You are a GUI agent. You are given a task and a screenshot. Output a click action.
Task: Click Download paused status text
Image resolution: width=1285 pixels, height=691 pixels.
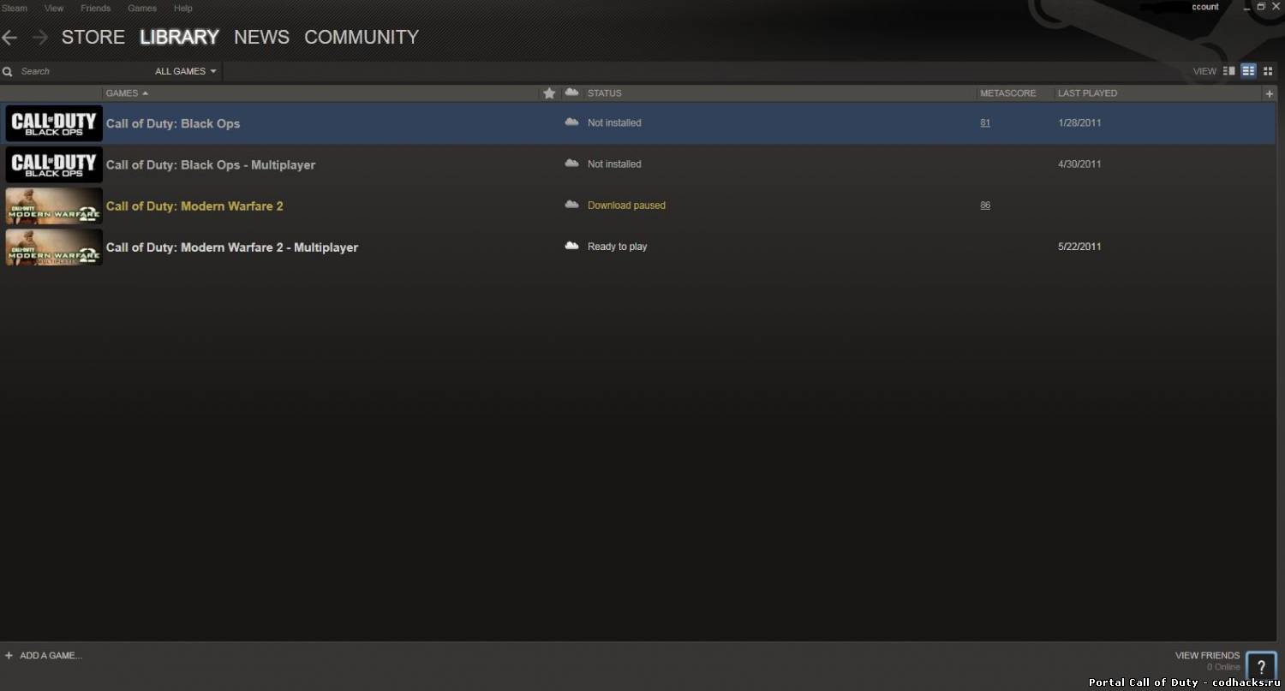click(626, 206)
